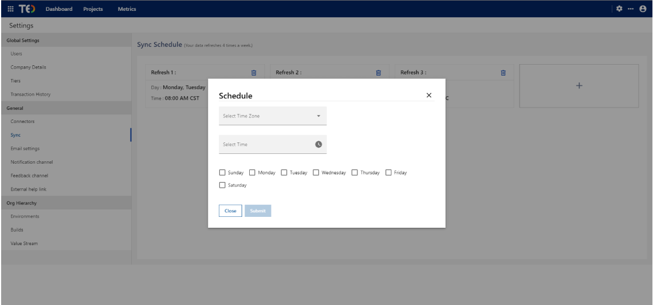Click the Submit button
This screenshot has width=653, height=305.
point(258,211)
